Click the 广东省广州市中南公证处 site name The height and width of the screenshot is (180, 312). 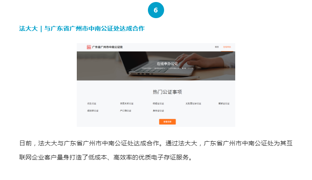108,47
